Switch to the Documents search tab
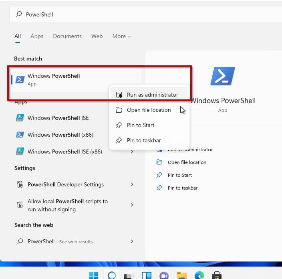This screenshot has height=279, width=282. tap(67, 36)
